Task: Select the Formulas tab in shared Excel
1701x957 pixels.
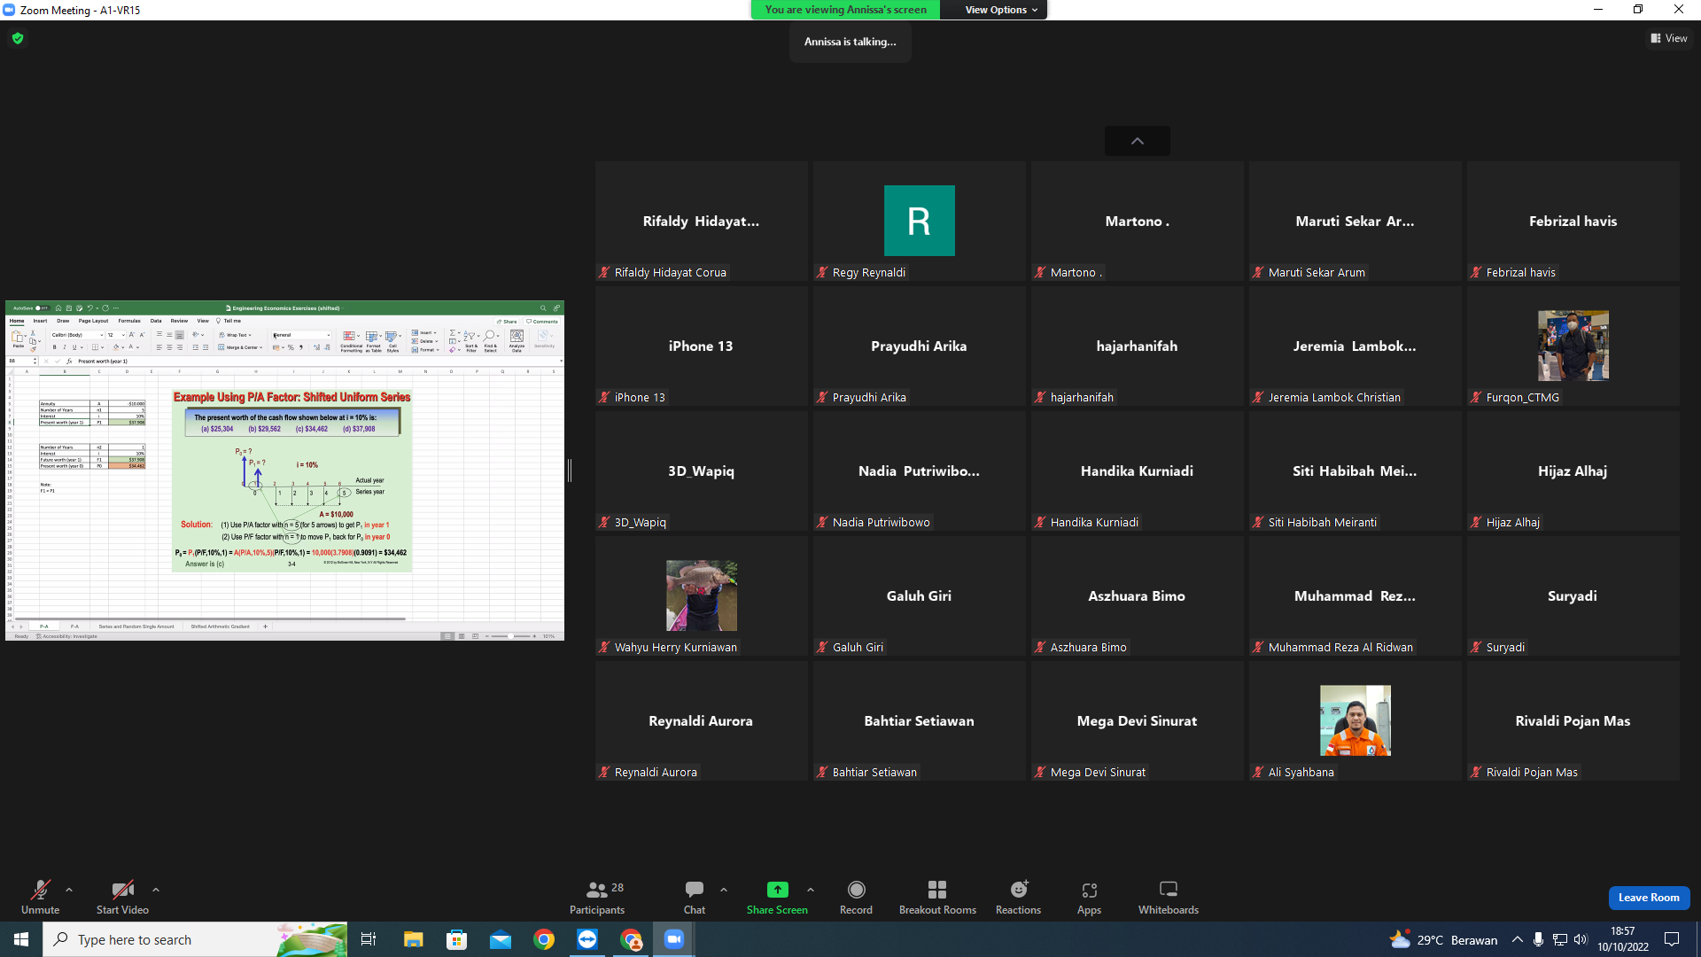Action: tap(129, 321)
